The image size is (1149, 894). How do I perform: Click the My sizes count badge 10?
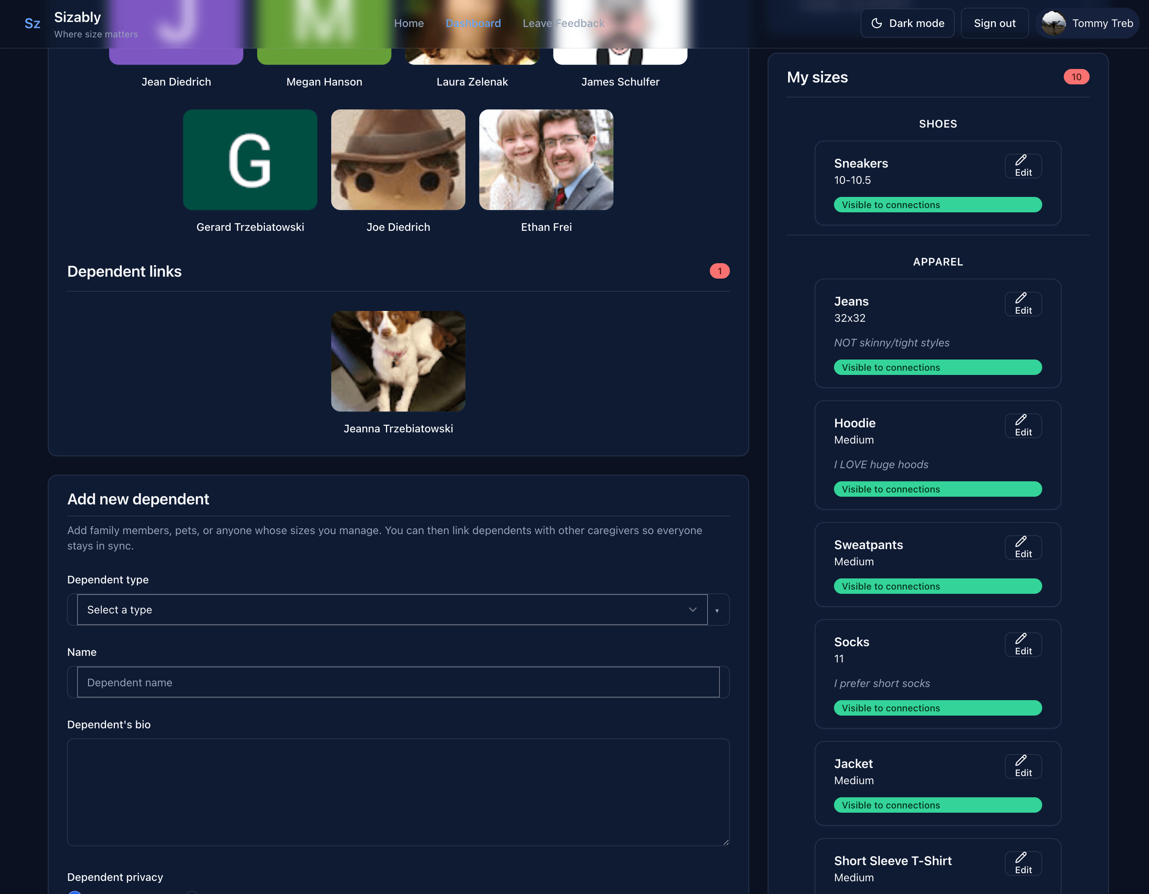(x=1077, y=77)
